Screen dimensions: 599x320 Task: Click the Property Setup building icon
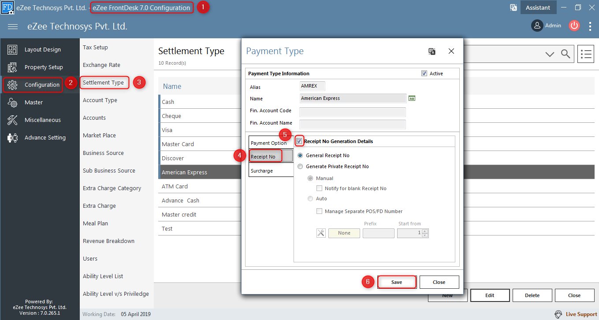(x=12, y=67)
